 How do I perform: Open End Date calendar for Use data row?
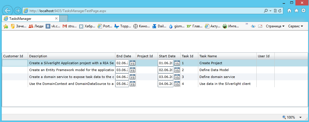pyautogui.click(x=132, y=84)
